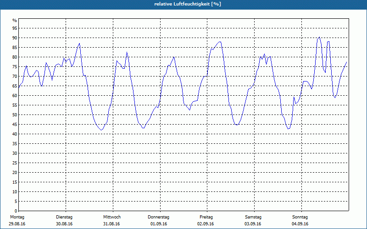The width and height of the screenshot is (367, 229).
Task: Select the '80' y-axis value
Action: 15,57
